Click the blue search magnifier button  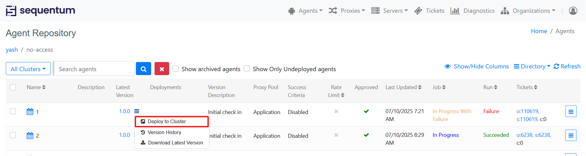[144, 69]
